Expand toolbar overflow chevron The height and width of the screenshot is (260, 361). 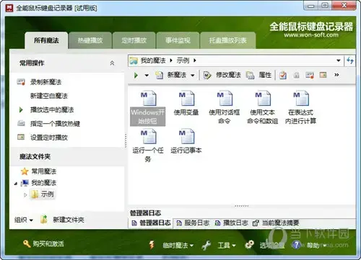[336, 75]
